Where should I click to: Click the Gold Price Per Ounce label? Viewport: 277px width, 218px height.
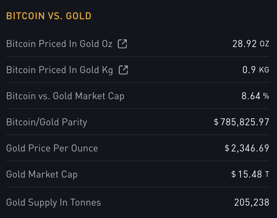(52, 148)
